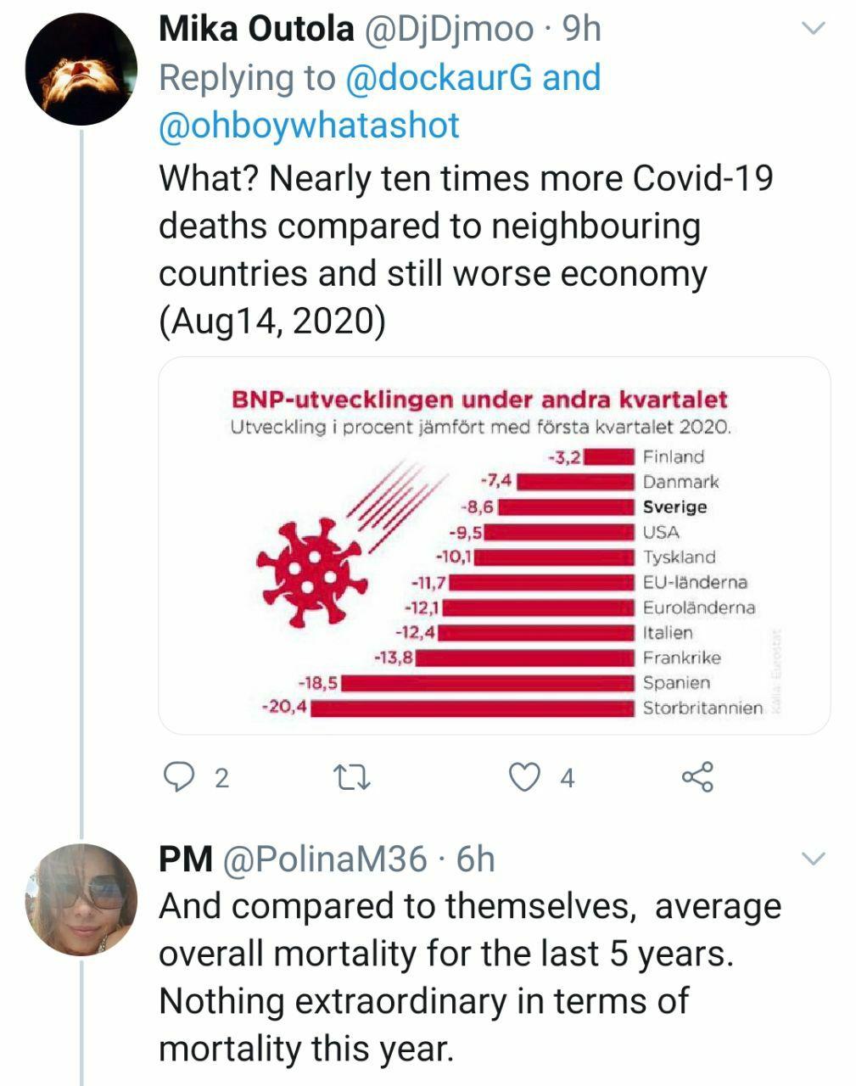Open the @dockaurG mention link
856x1086 pixels.
pos(439,78)
